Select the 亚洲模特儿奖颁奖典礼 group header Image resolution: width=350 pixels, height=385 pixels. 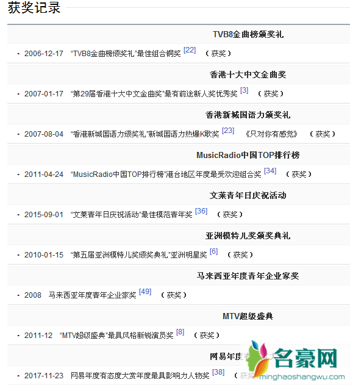[248, 236]
